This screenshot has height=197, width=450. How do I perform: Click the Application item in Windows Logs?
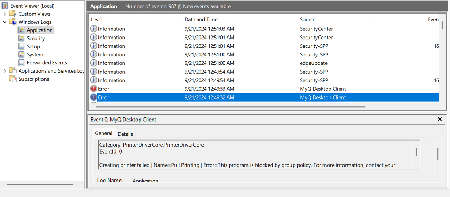39,30
